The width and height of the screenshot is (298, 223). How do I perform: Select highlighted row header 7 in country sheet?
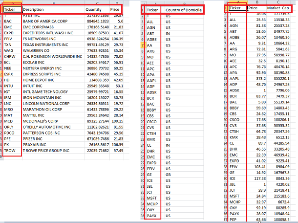(142, 45)
